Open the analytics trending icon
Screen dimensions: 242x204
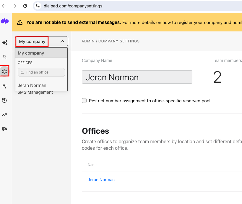(4, 115)
